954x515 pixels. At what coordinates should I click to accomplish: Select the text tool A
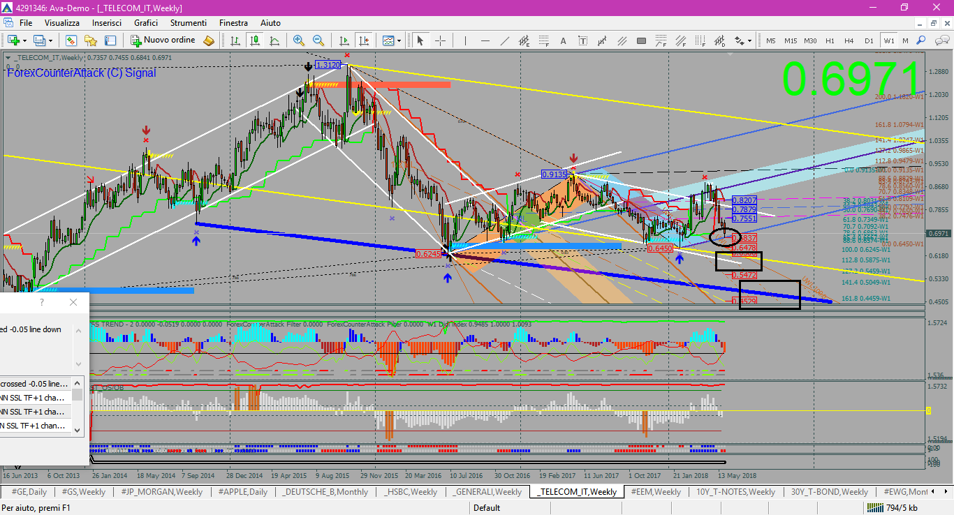(564, 40)
